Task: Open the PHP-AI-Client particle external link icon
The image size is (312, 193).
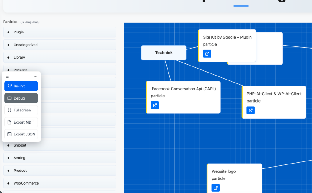Action: (251, 110)
